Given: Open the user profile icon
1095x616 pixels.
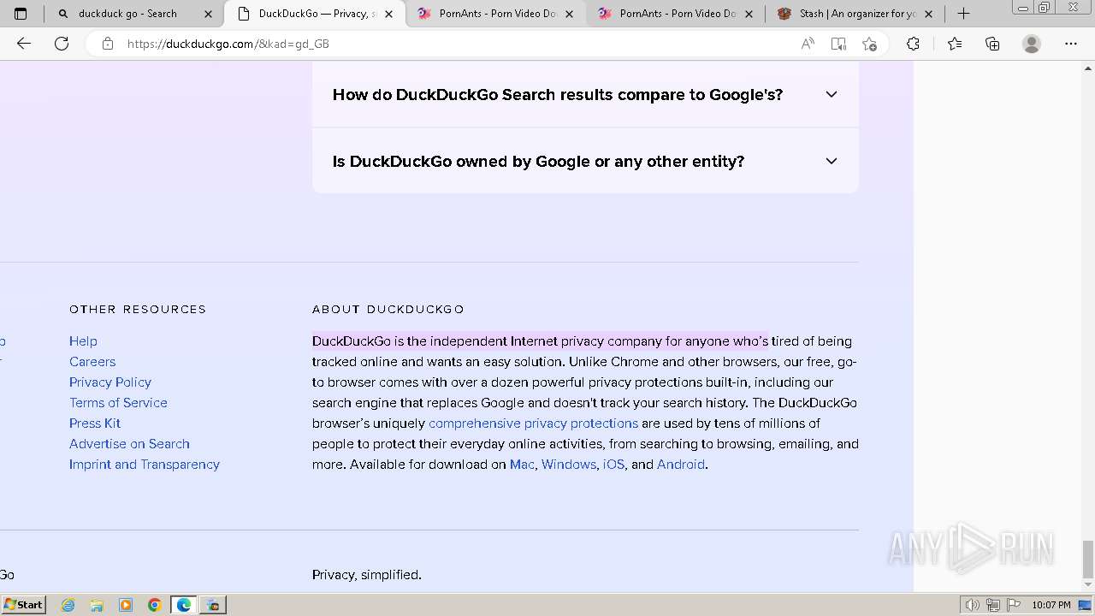Looking at the screenshot, I should pyautogui.click(x=1032, y=44).
